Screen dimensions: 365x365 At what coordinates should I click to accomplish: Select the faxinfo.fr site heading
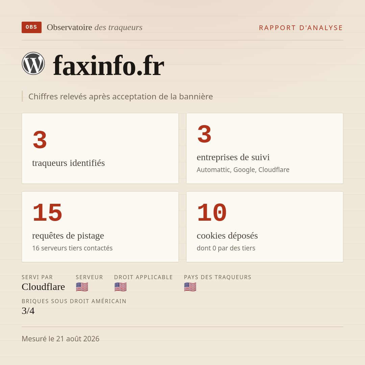pyautogui.click(x=108, y=66)
